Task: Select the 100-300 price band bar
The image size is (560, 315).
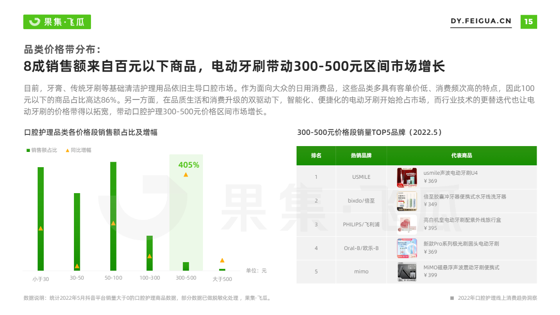Action: (x=150, y=253)
